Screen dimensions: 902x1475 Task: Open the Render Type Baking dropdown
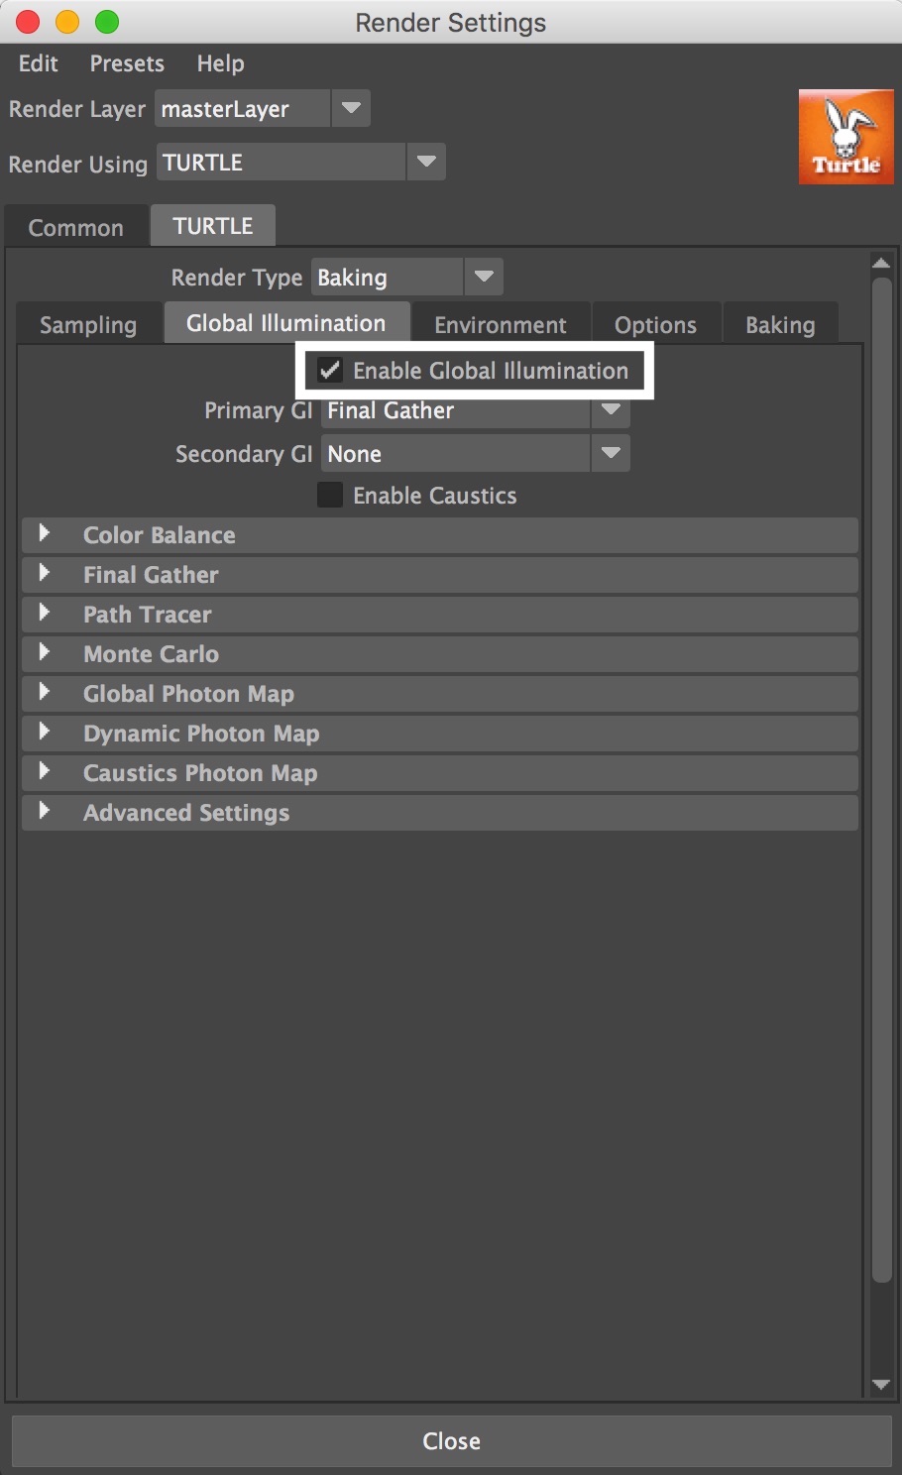click(x=406, y=277)
